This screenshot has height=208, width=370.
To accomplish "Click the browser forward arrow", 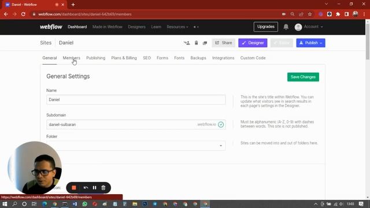I will pyautogui.click(x=14, y=14).
